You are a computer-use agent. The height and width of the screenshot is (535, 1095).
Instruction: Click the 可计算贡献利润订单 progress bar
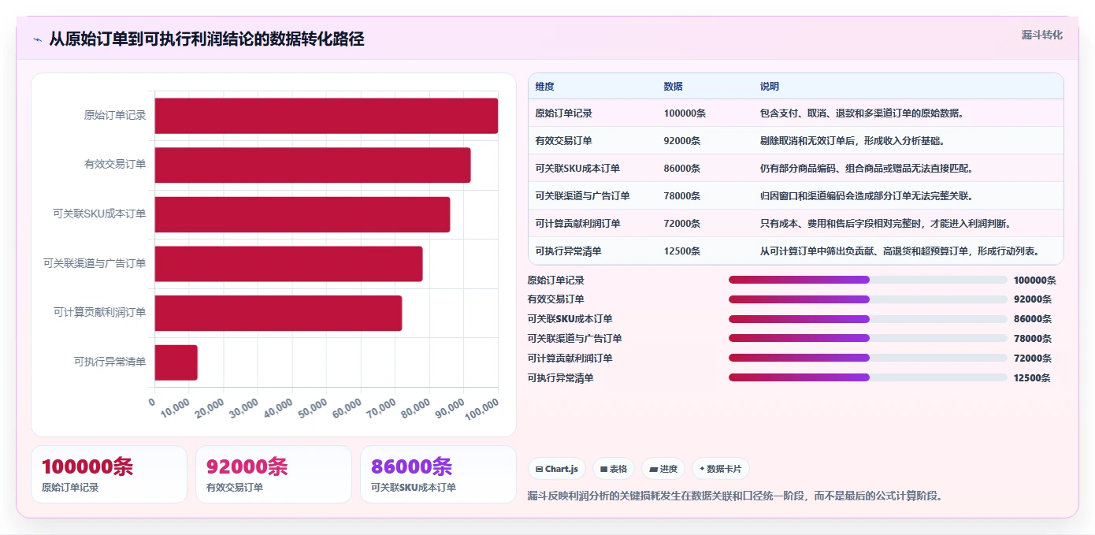[x=868, y=358]
